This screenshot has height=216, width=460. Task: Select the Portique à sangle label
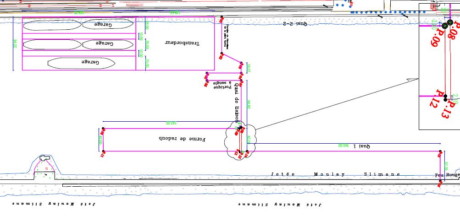pos(222,84)
